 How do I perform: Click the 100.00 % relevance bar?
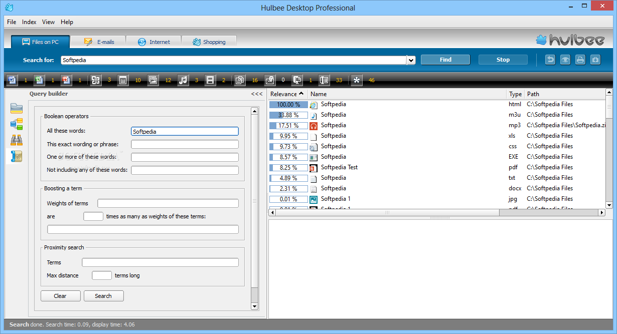coord(288,105)
